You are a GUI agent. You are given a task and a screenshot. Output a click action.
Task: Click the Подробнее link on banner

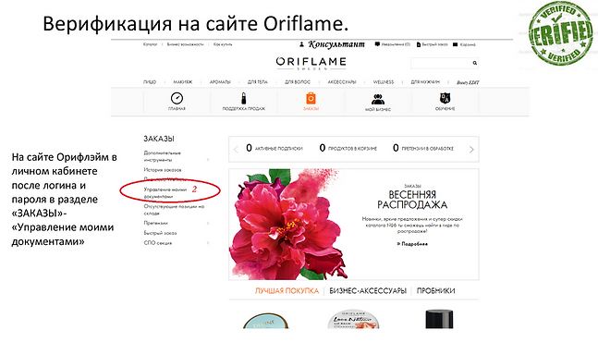(x=412, y=244)
